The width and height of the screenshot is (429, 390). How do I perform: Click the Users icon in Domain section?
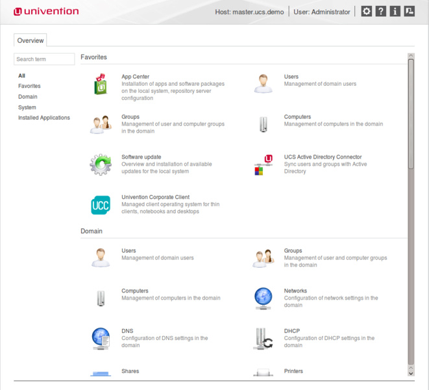[101, 257]
